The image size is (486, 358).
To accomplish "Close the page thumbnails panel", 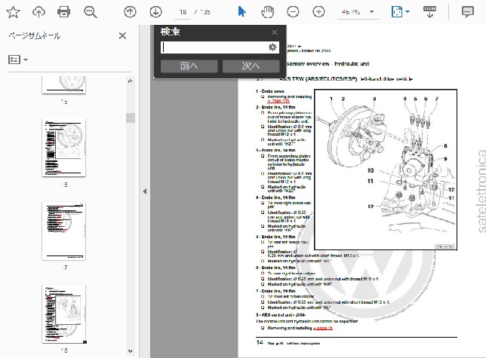I will tap(122, 36).
